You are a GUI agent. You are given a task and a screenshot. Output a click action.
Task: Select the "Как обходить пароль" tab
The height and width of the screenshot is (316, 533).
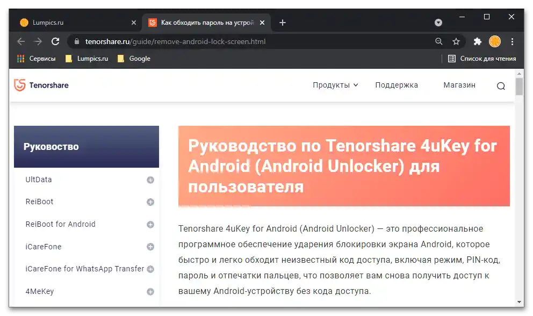(206, 23)
